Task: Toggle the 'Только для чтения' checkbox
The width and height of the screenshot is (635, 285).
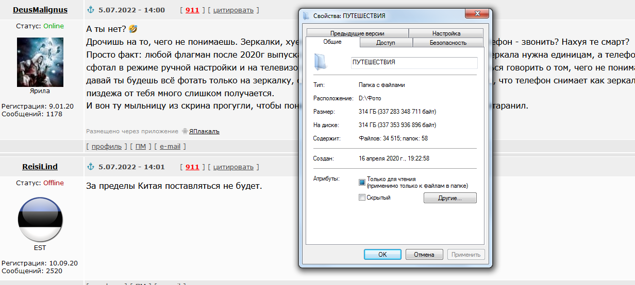Action: tap(362, 182)
